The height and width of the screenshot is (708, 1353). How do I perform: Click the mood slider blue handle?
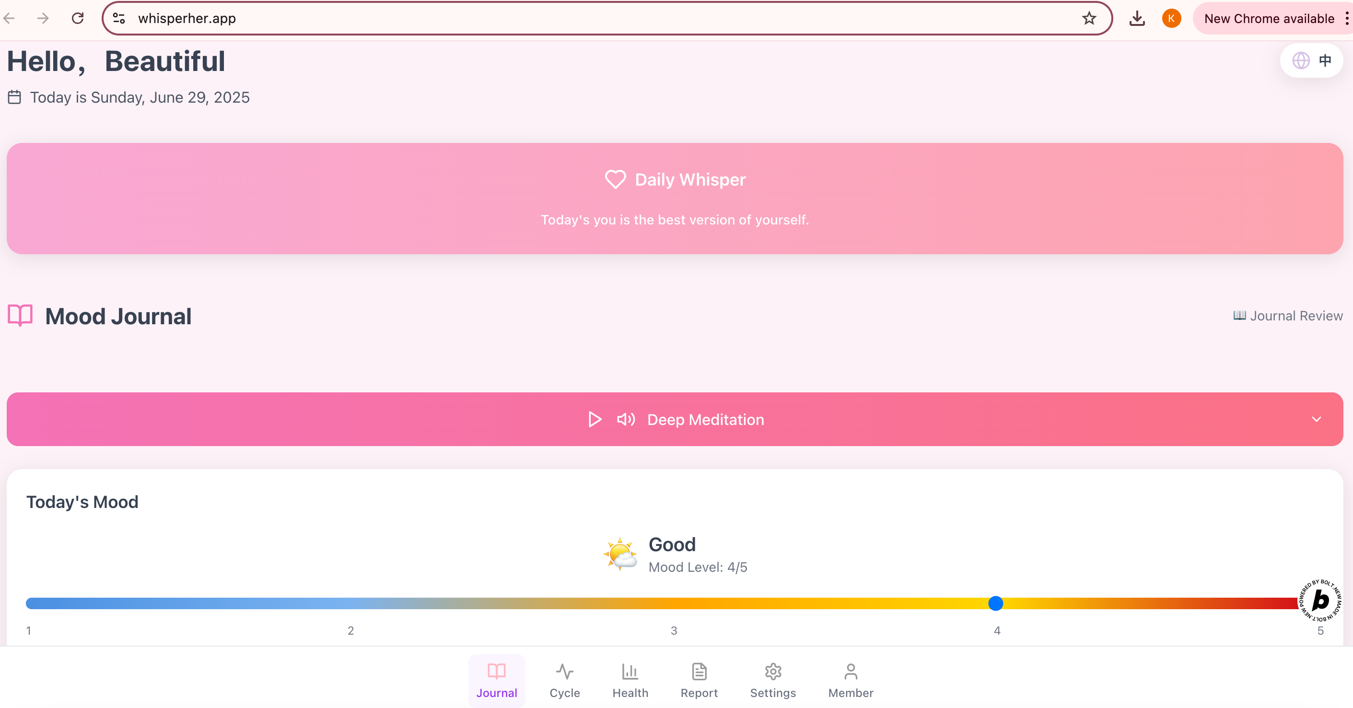tap(995, 603)
